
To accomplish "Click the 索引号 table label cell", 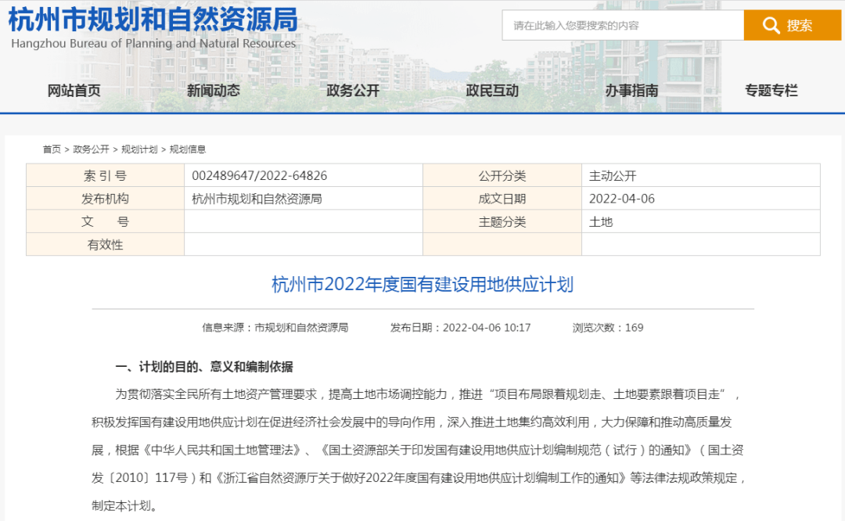I will click(105, 176).
